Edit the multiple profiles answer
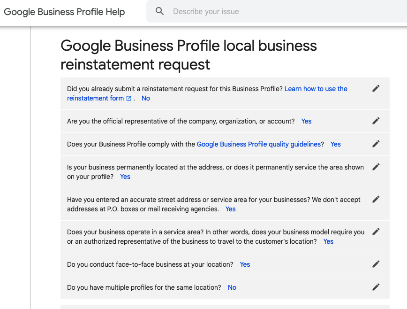Image resolution: width=407 pixels, height=309 pixels. (376, 287)
